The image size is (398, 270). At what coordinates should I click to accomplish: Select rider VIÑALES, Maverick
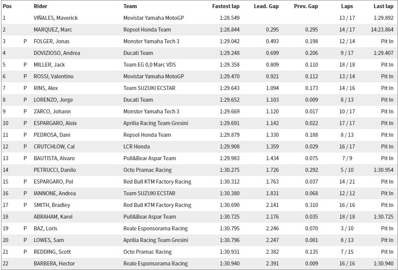[x=56, y=18]
